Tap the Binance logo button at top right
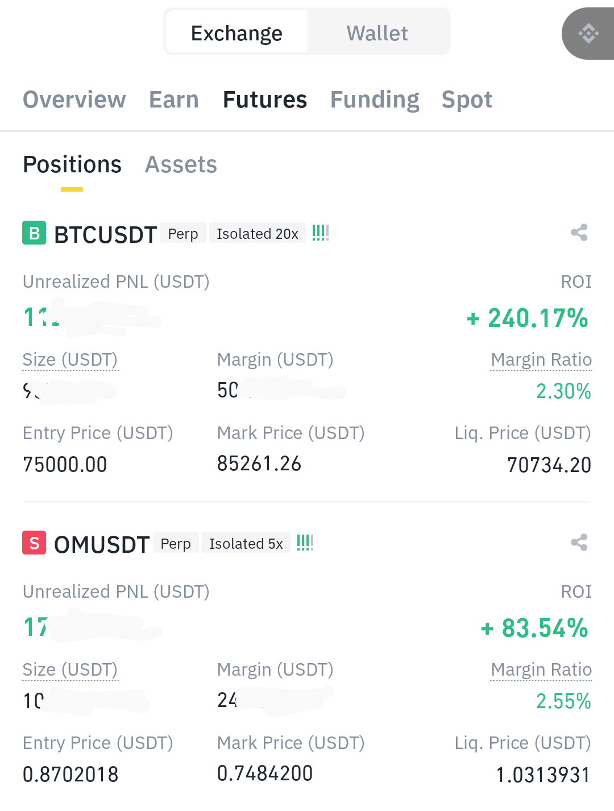 pyautogui.click(x=588, y=34)
